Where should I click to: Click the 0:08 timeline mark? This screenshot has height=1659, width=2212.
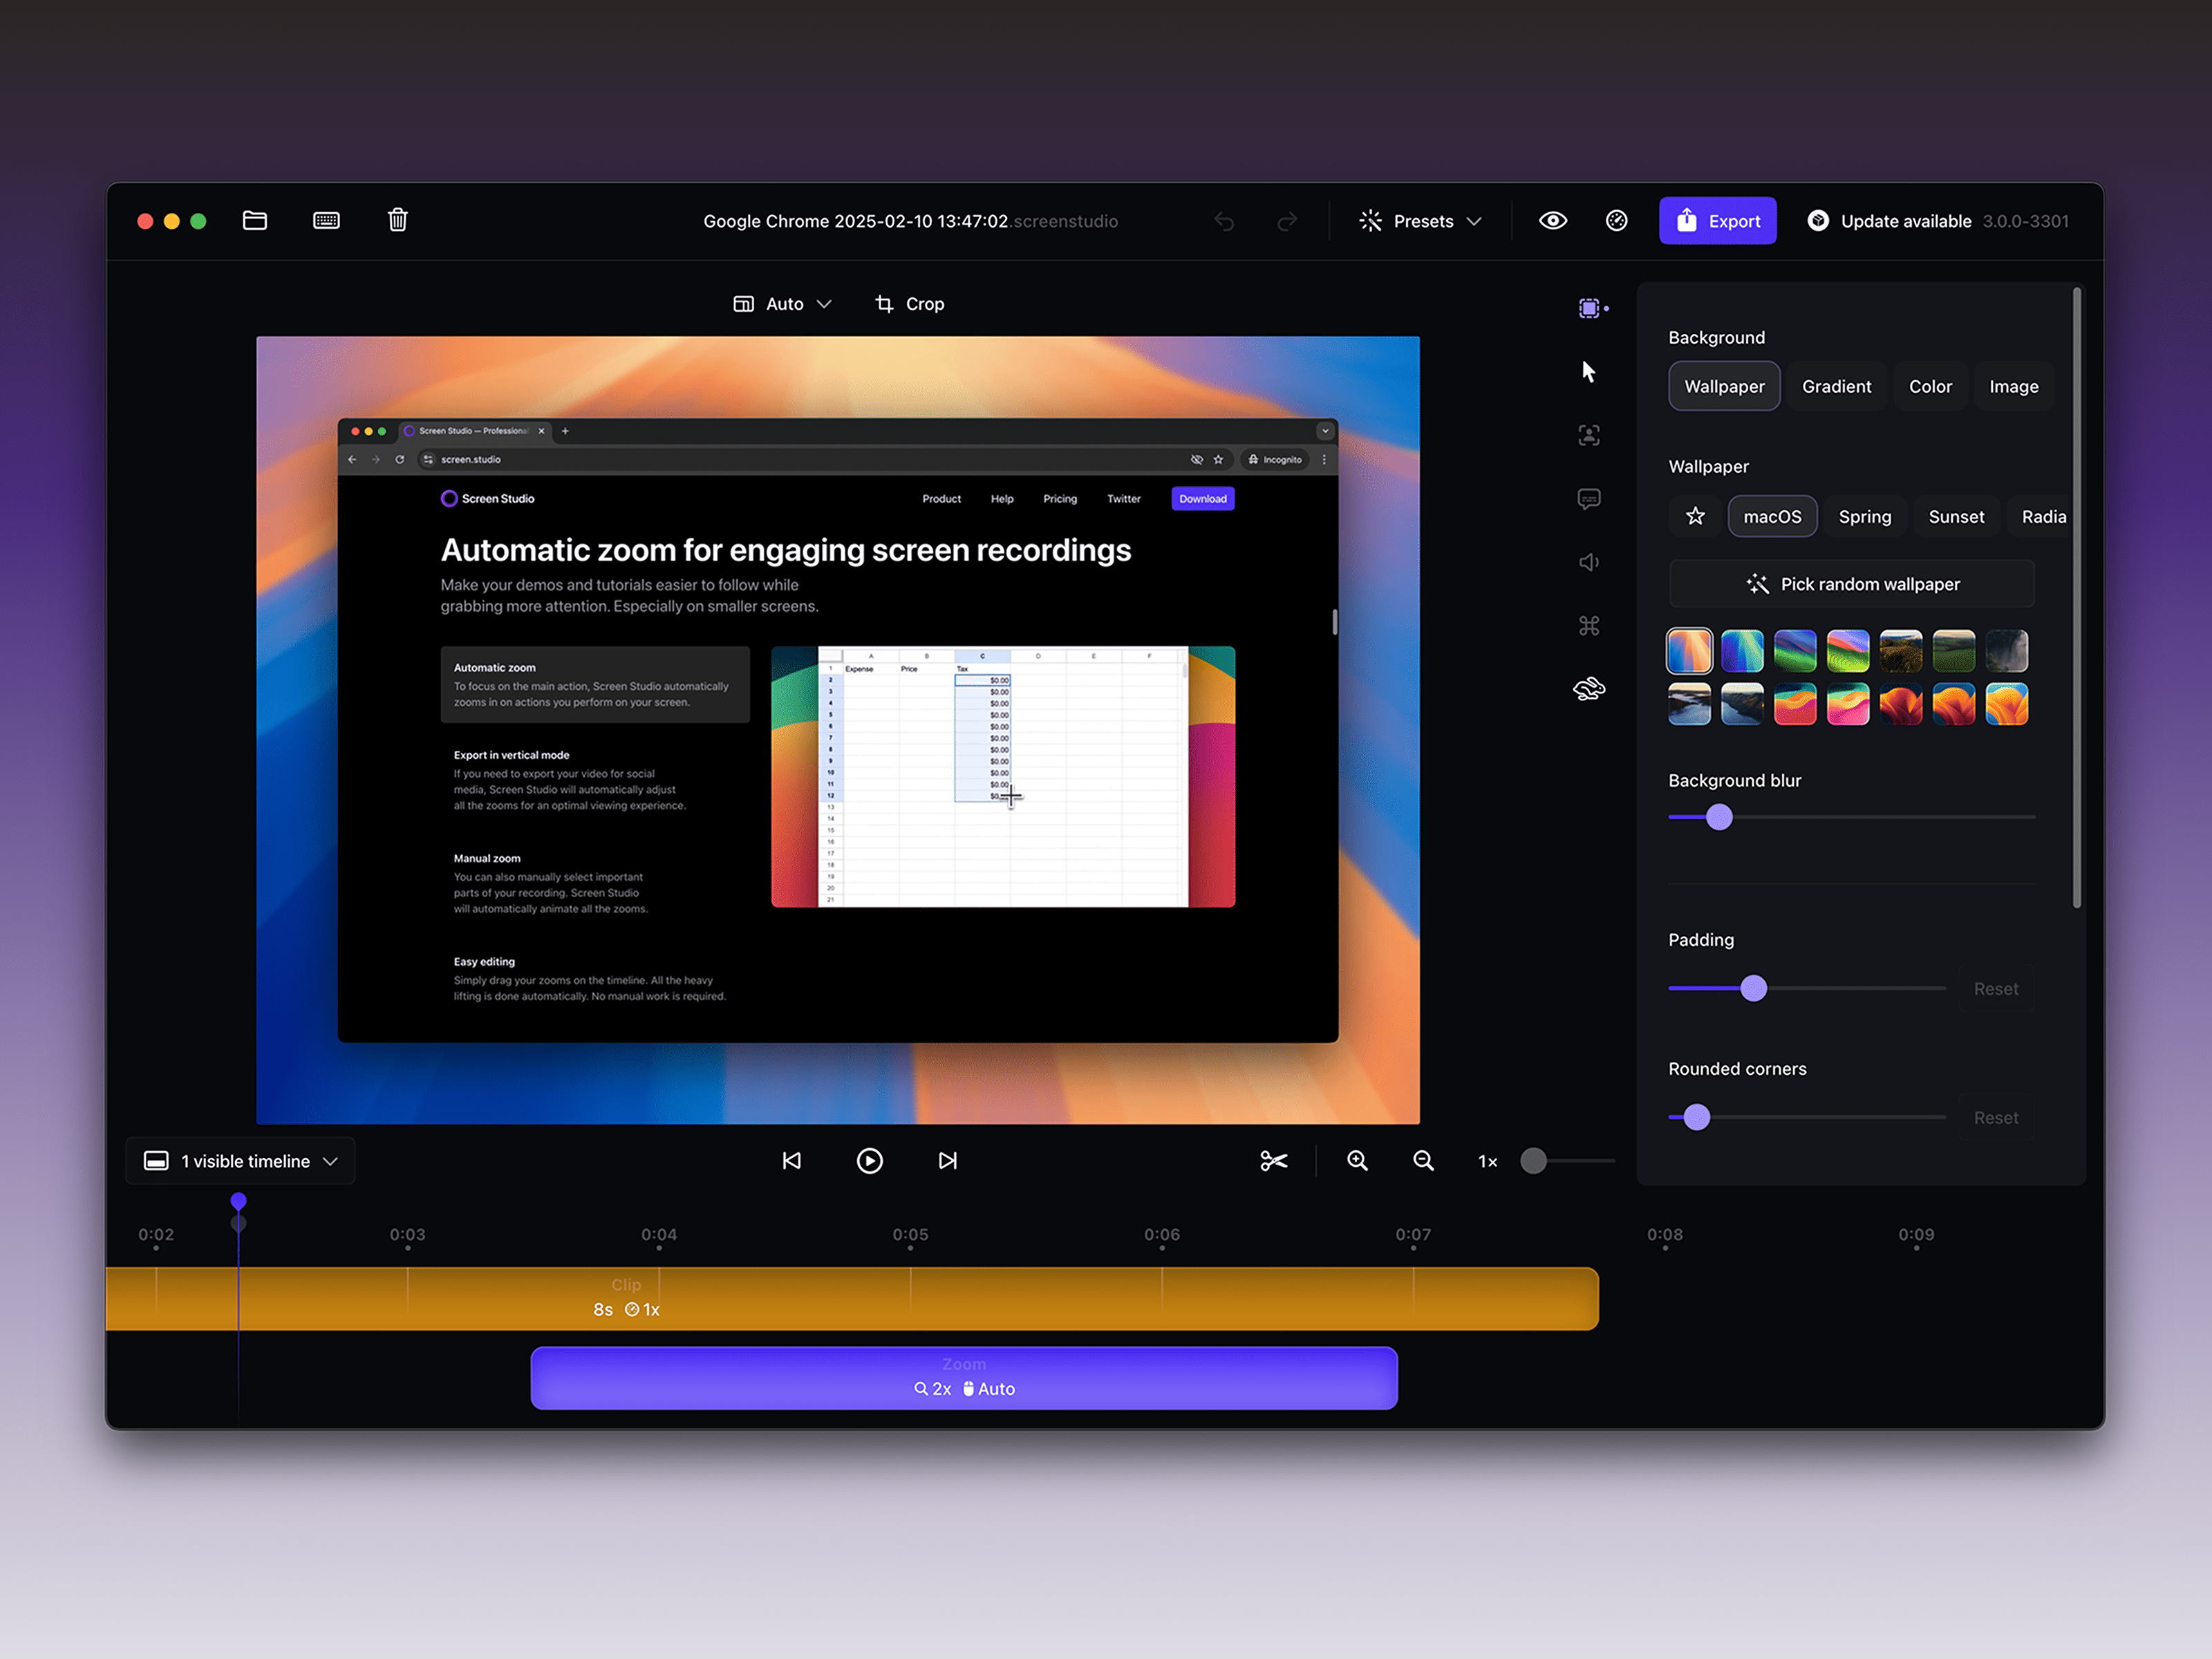point(1665,1236)
